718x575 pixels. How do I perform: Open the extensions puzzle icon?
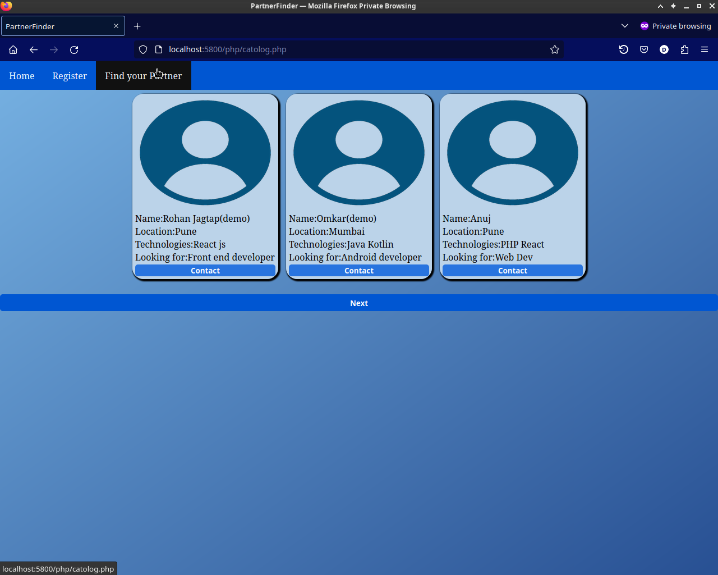[x=684, y=49]
